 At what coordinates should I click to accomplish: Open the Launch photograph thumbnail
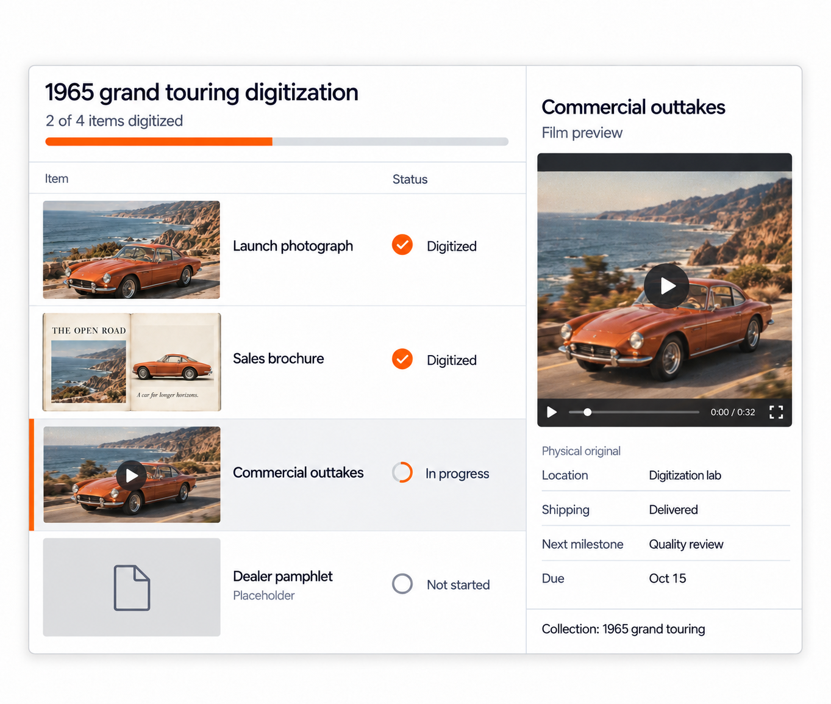coord(132,250)
